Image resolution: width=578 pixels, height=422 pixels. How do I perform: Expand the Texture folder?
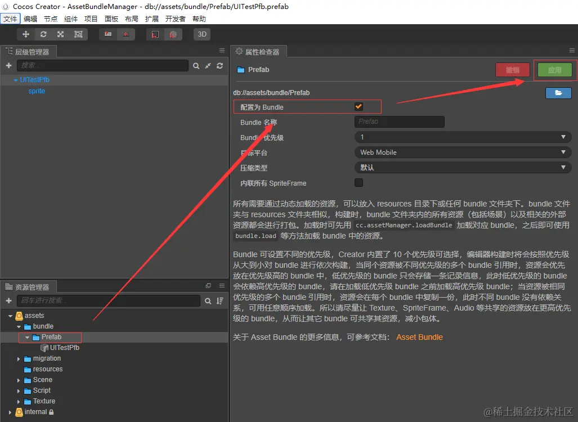[x=19, y=401]
